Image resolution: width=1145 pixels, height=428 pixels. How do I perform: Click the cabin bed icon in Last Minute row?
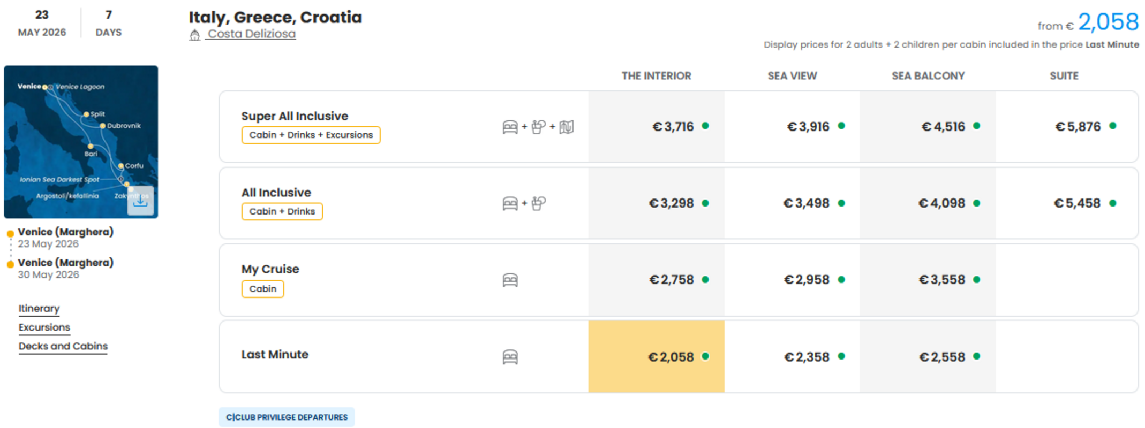tap(510, 357)
